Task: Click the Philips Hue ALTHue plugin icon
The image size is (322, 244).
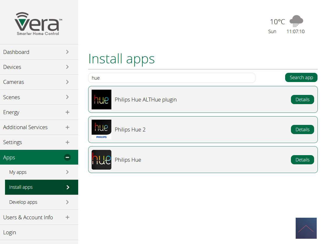Action: (x=101, y=99)
